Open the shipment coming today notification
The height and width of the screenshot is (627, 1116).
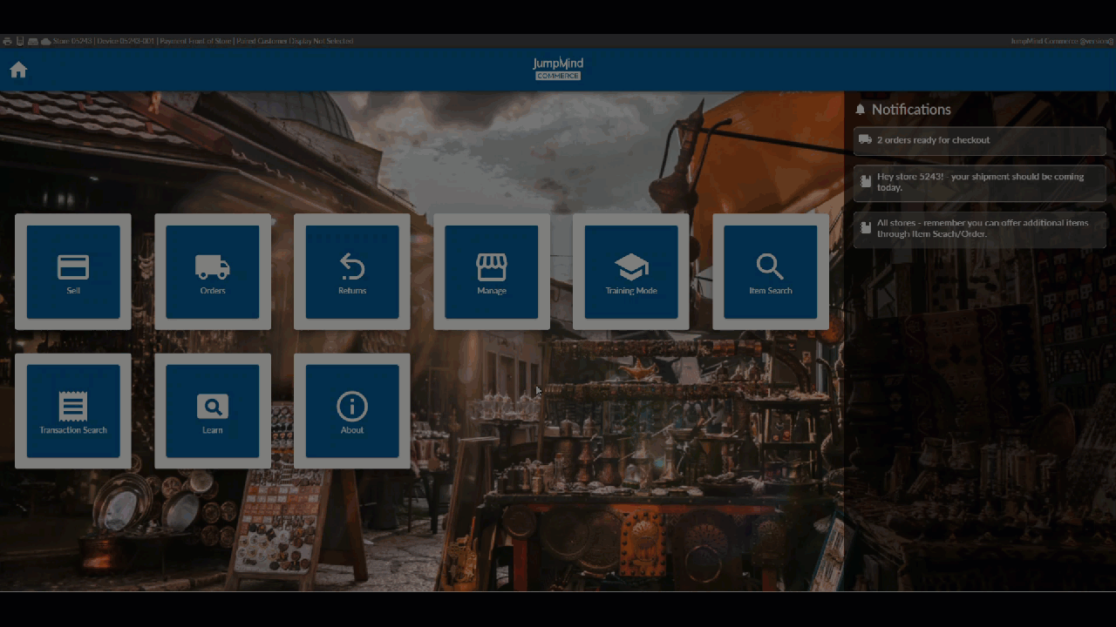[x=979, y=182]
